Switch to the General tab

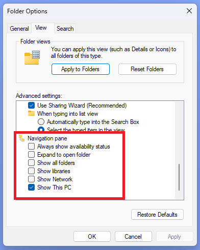(19, 28)
